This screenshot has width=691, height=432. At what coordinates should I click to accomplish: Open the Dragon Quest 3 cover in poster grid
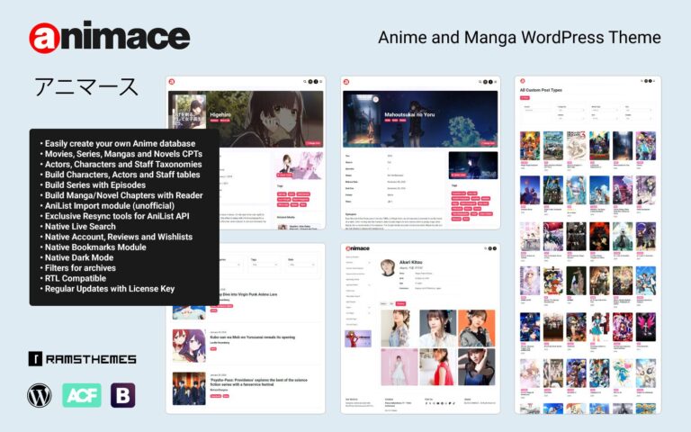coord(576,146)
